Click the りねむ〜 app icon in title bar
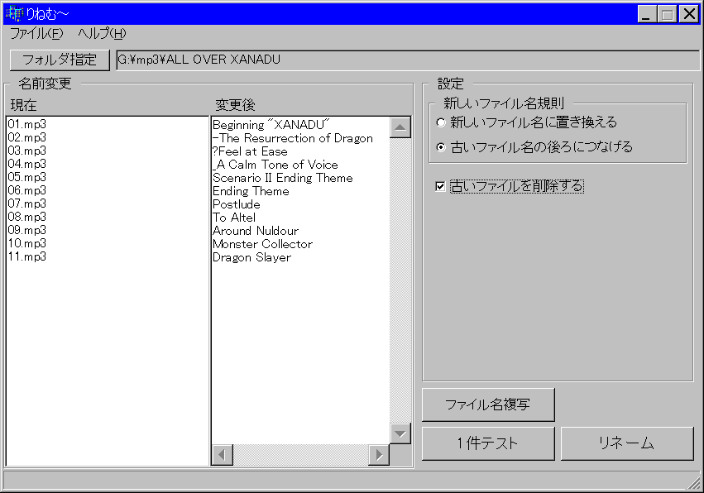The image size is (704, 493). coord(14,14)
